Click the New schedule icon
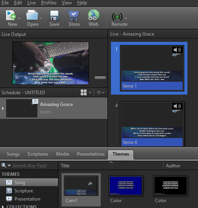The width and height of the screenshot is (198, 208). click(x=11, y=15)
